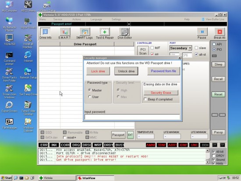The height and width of the screenshot is (181, 241).
Task: Toggle the reset+ checkbox
Action: 64,137
